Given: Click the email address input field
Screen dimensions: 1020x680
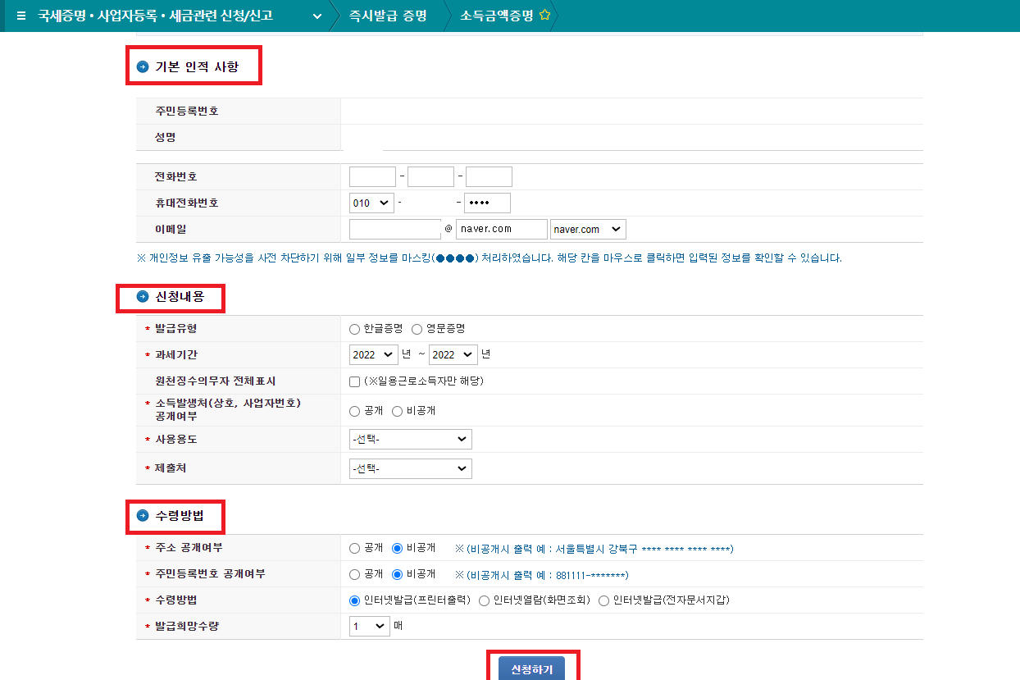Looking at the screenshot, I should (394, 229).
